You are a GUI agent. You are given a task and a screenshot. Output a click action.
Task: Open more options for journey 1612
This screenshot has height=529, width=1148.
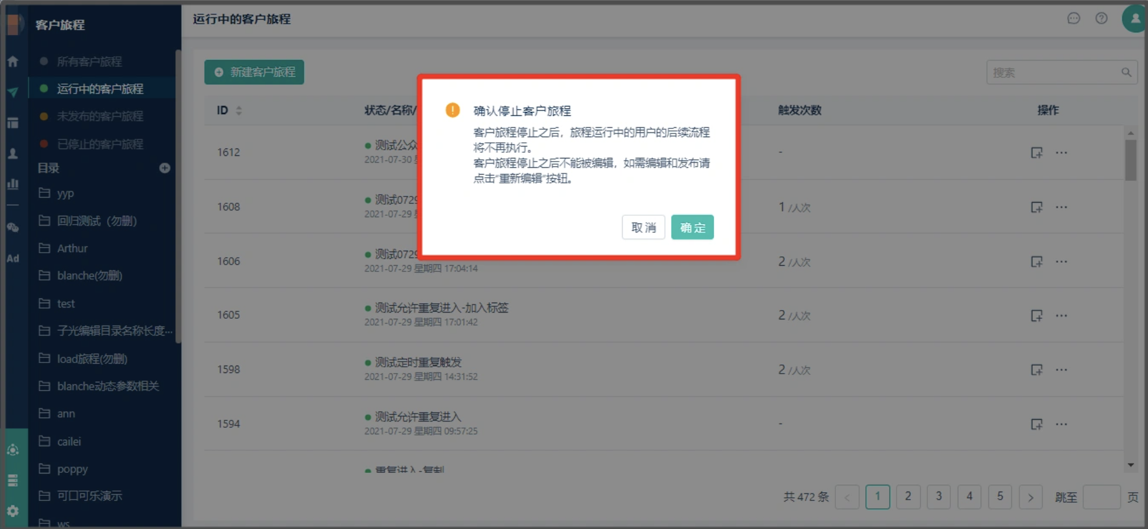point(1061,153)
